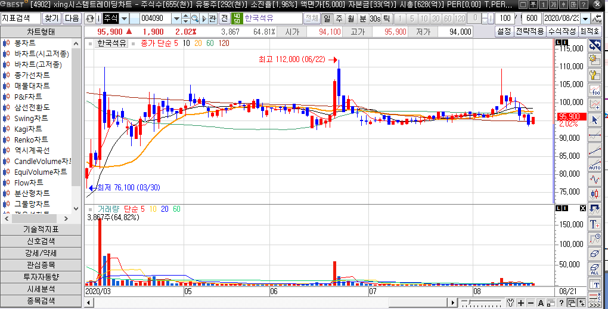Click the refresh chart icon beside 다음
The image size is (608, 309).
click(x=89, y=18)
